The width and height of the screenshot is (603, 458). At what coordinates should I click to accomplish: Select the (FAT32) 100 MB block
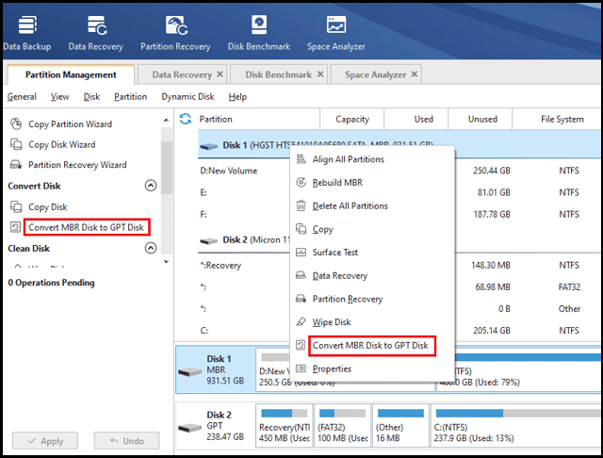[x=342, y=426]
